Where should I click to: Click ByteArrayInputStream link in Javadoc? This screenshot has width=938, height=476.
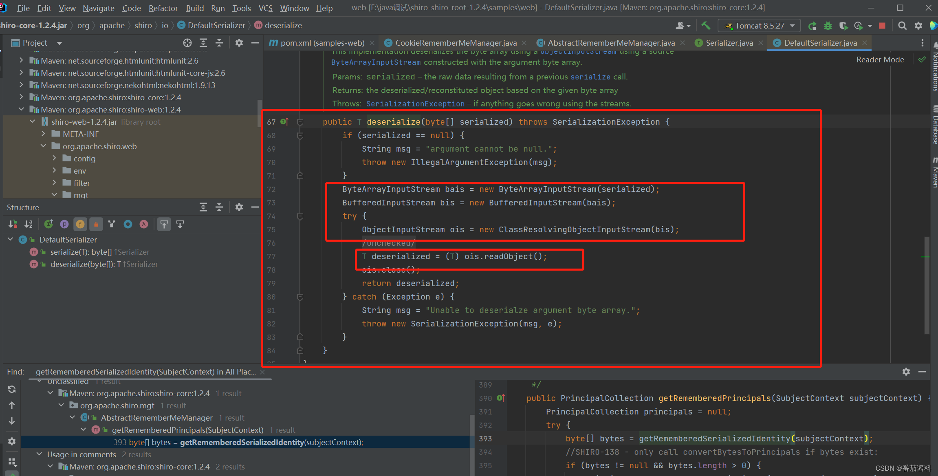376,62
